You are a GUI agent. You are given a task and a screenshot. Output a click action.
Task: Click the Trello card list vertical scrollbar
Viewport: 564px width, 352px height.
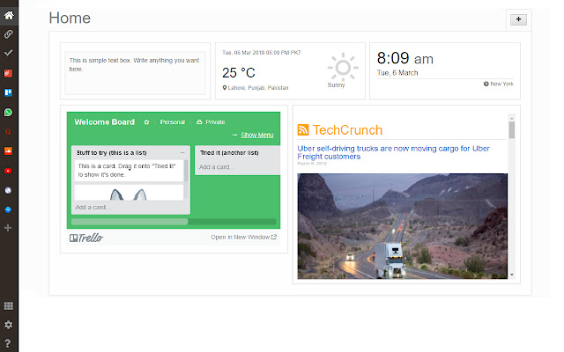[x=186, y=171]
